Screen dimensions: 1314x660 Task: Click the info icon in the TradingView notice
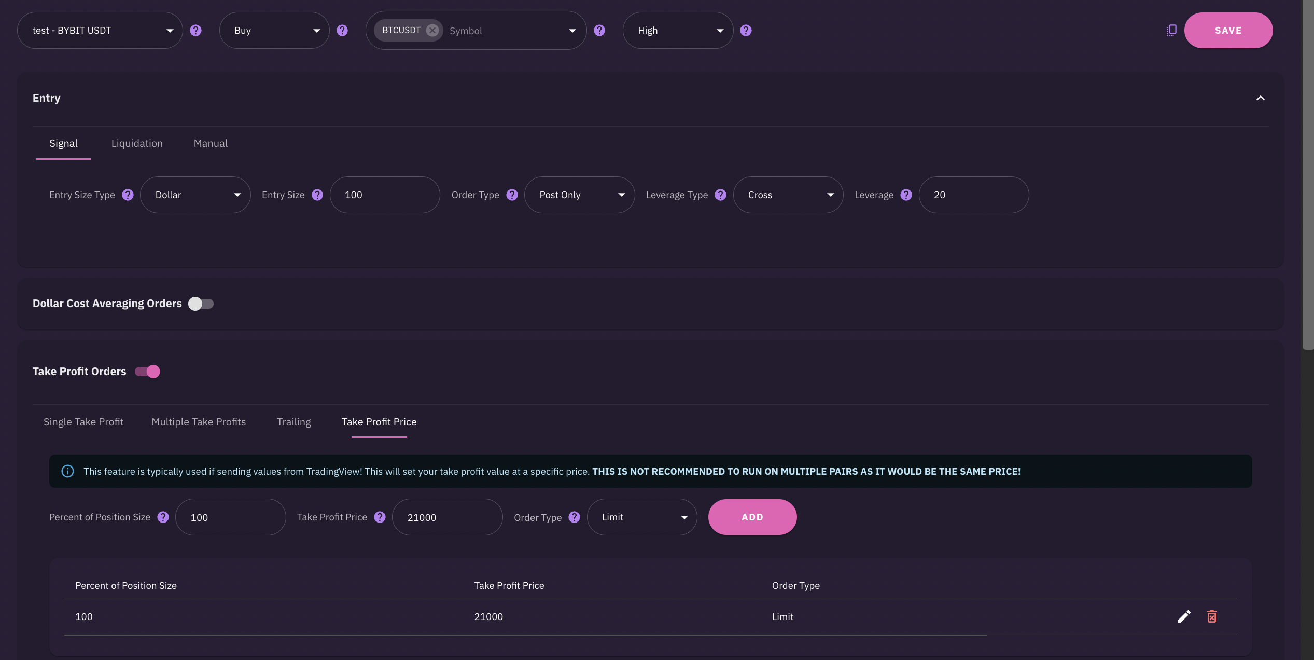pyautogui.click(x=67, y=471)
